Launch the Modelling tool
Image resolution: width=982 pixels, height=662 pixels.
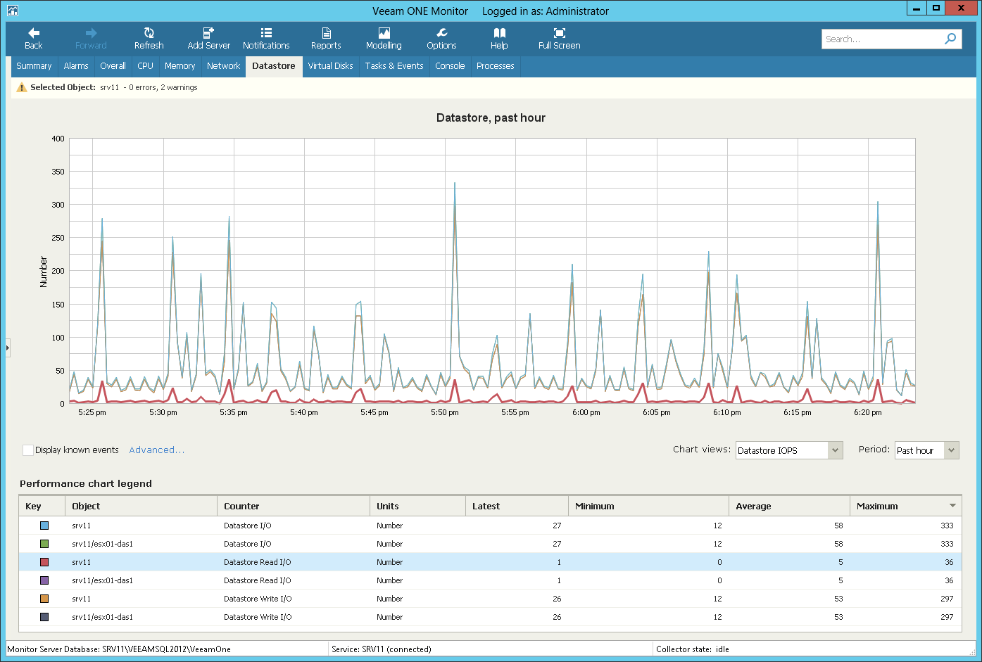[384, 39]
